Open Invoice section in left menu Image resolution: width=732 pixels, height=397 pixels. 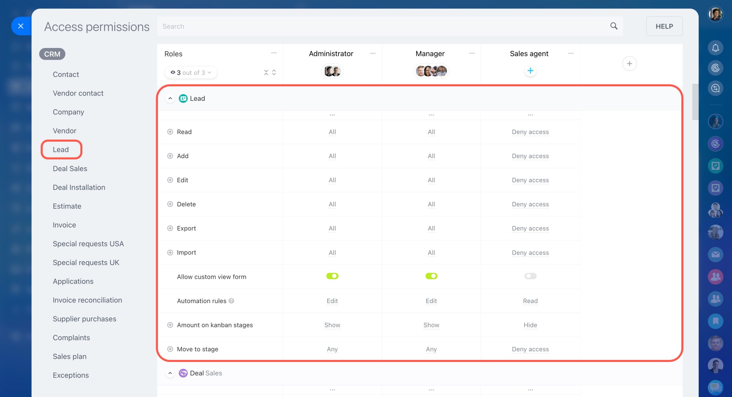click(64, 225)
